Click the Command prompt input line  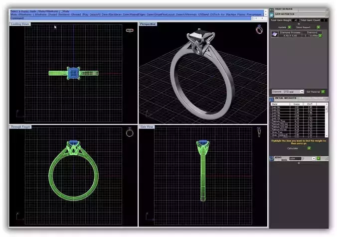(x=131, y=18)
